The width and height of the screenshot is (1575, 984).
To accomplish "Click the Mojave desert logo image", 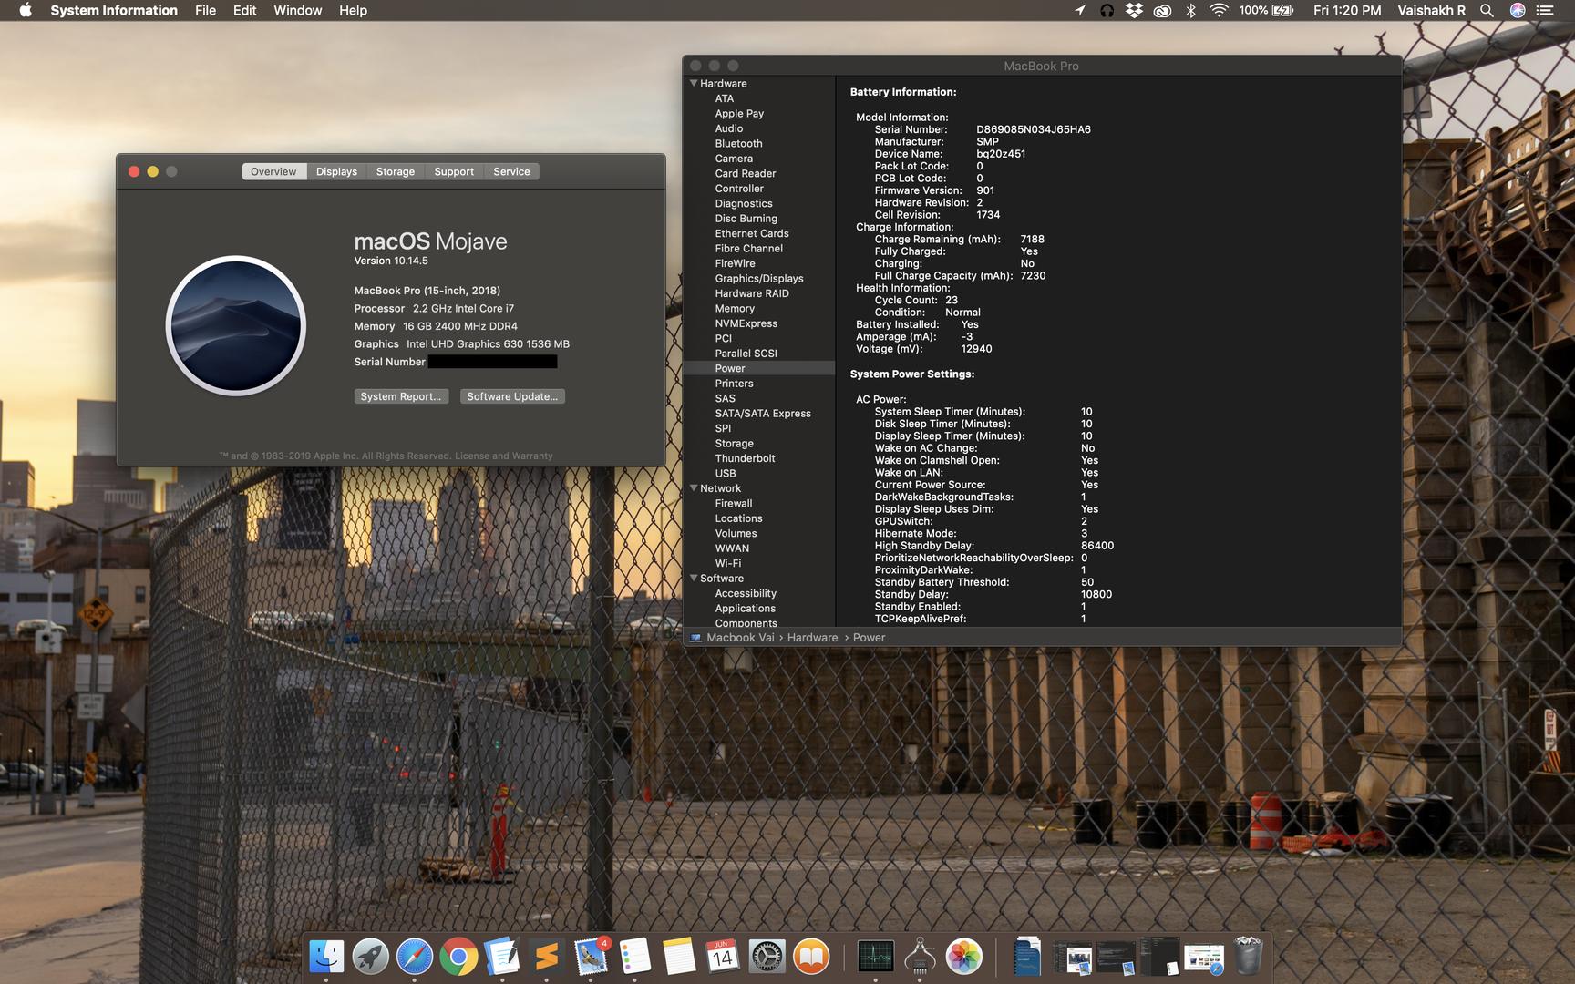I will pyautogui.click(x=235, y=325).
